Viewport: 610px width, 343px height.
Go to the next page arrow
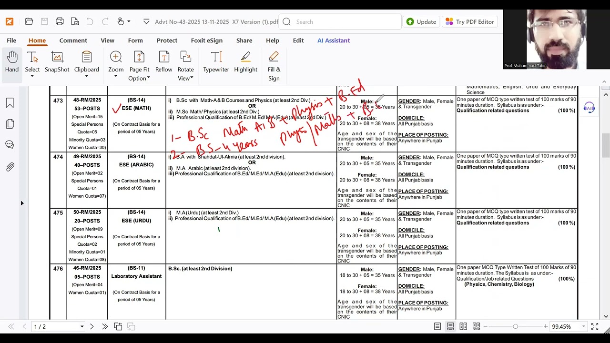[92, 326]
